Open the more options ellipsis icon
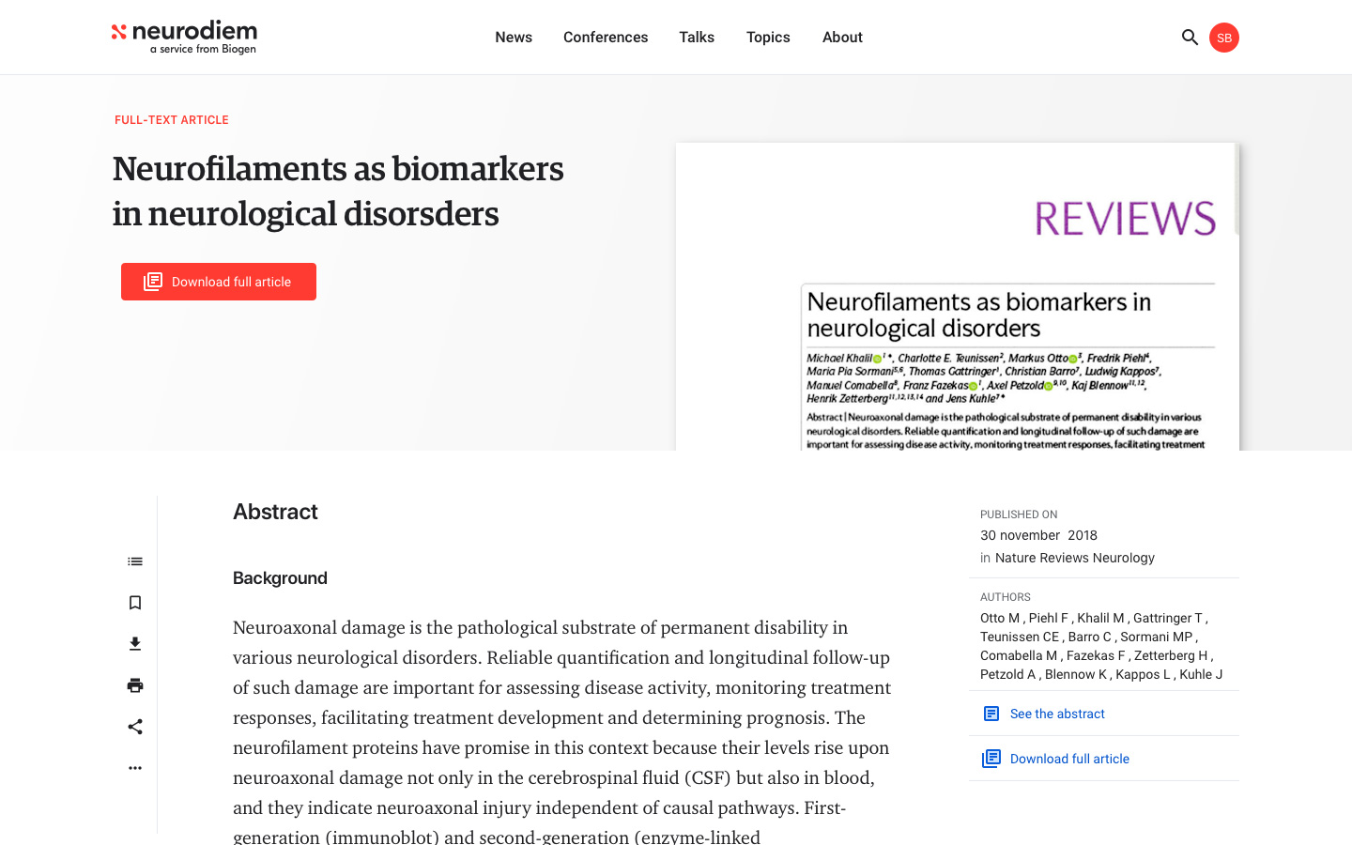The width and height of the screenshot is (1352, 845). [x=135, y=768]
